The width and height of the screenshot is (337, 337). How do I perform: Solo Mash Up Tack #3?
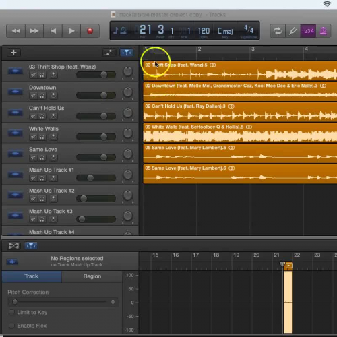point(42,220)
